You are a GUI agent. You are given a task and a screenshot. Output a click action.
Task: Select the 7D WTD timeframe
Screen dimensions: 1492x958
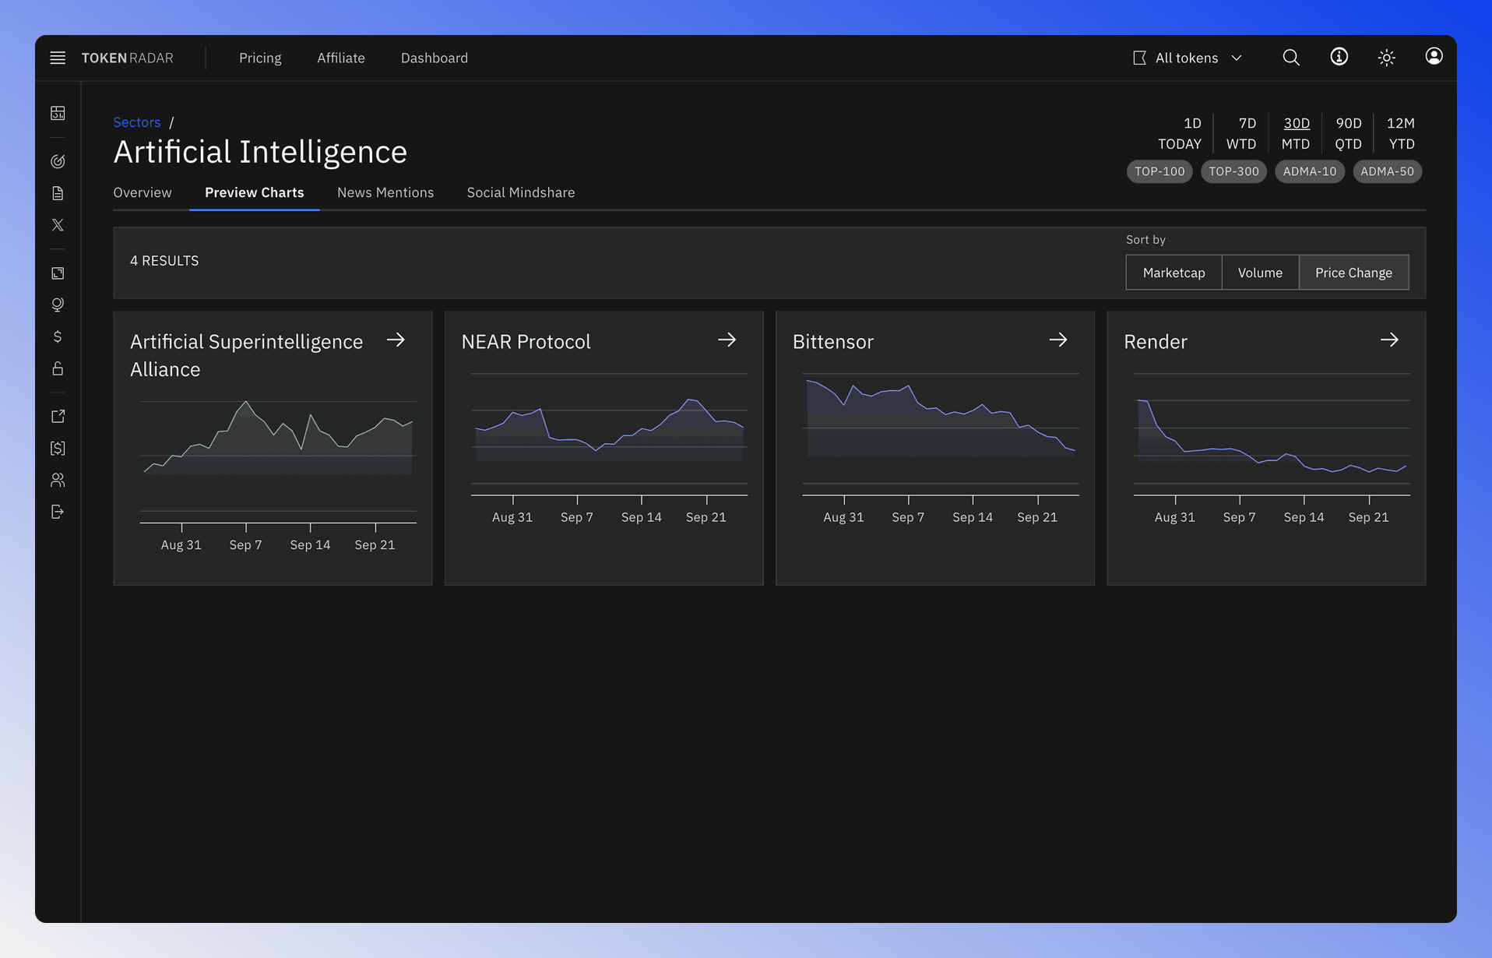point(1241,133)
